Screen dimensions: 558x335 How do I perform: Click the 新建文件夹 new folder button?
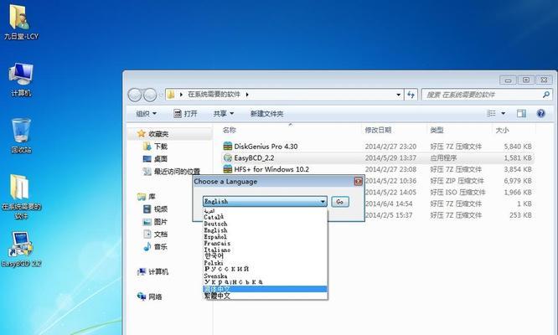(x=266, y=114)
